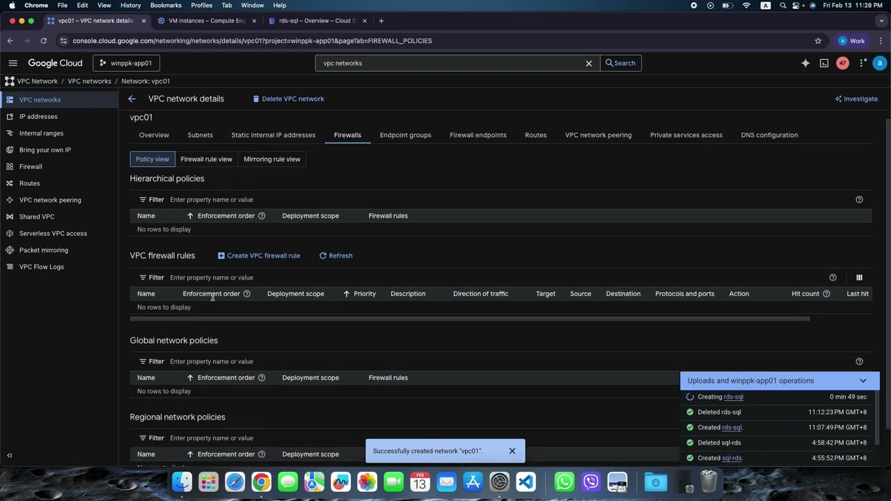The height and width of the screenshot is (501, 891).
Task: Open the sql-rds link in the Created operation
Action: (732, 459)
